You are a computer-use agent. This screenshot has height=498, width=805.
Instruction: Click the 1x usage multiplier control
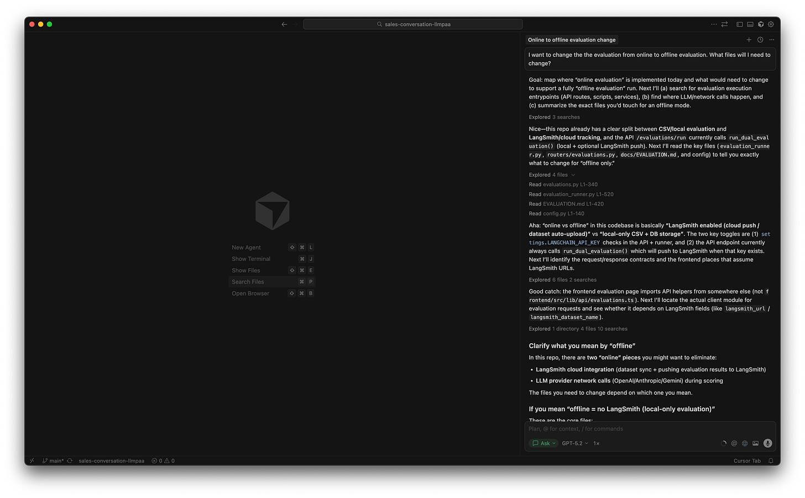point(596,443)
